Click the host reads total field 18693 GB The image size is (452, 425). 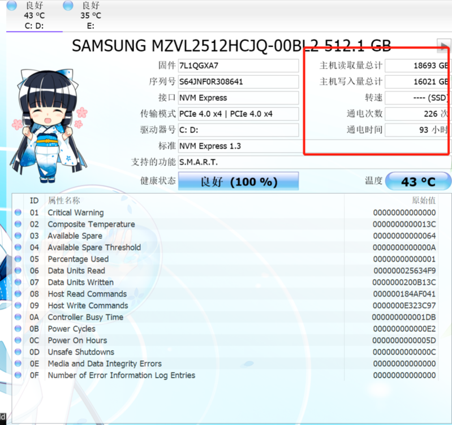tap(419, 66)
